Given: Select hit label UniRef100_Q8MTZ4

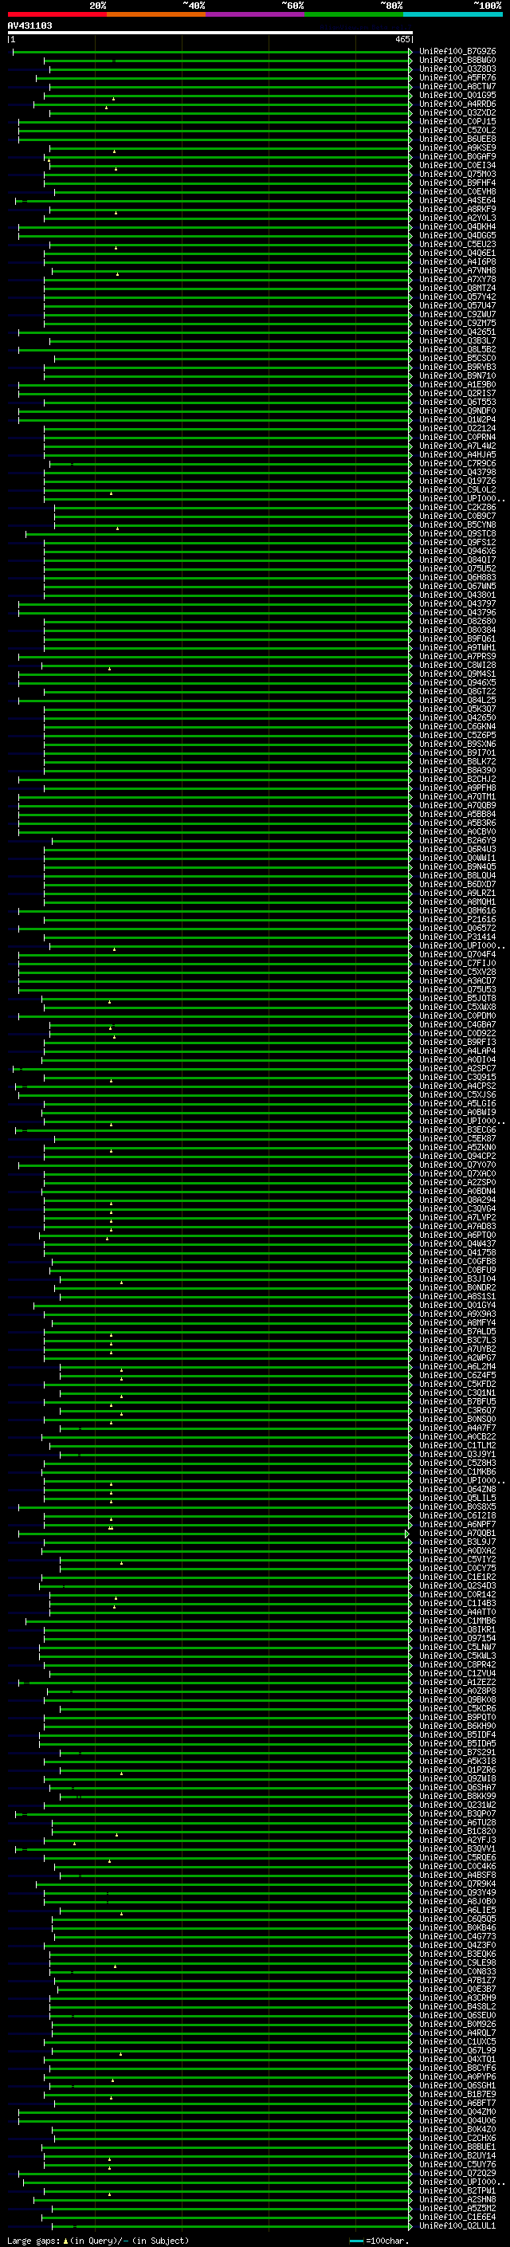Looking at the screenshot, I should click(457, 288).
